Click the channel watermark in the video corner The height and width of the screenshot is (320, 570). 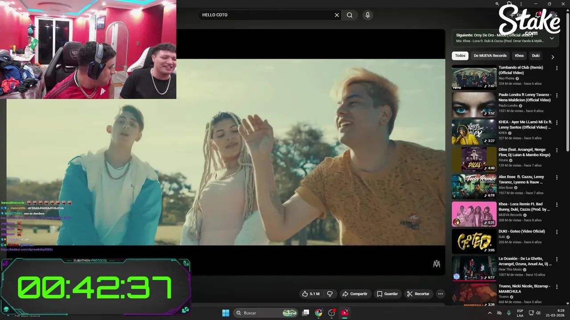point(436,264)
